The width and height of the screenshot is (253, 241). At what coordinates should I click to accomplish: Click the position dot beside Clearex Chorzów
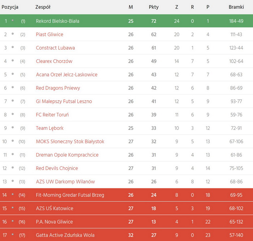click(13, 61)
